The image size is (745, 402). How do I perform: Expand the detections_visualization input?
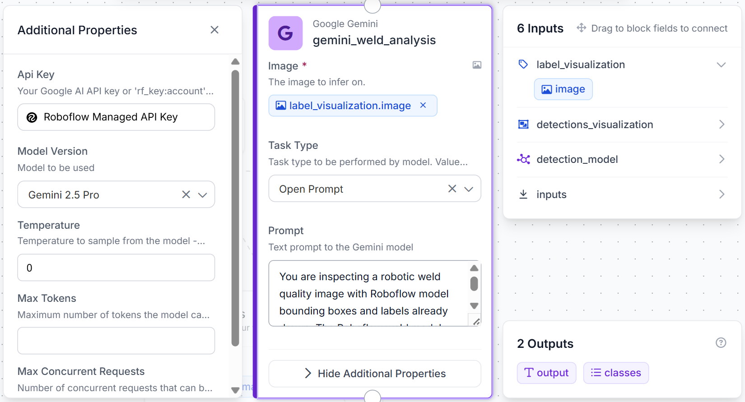pyautogui.click(x=722, y=125)
